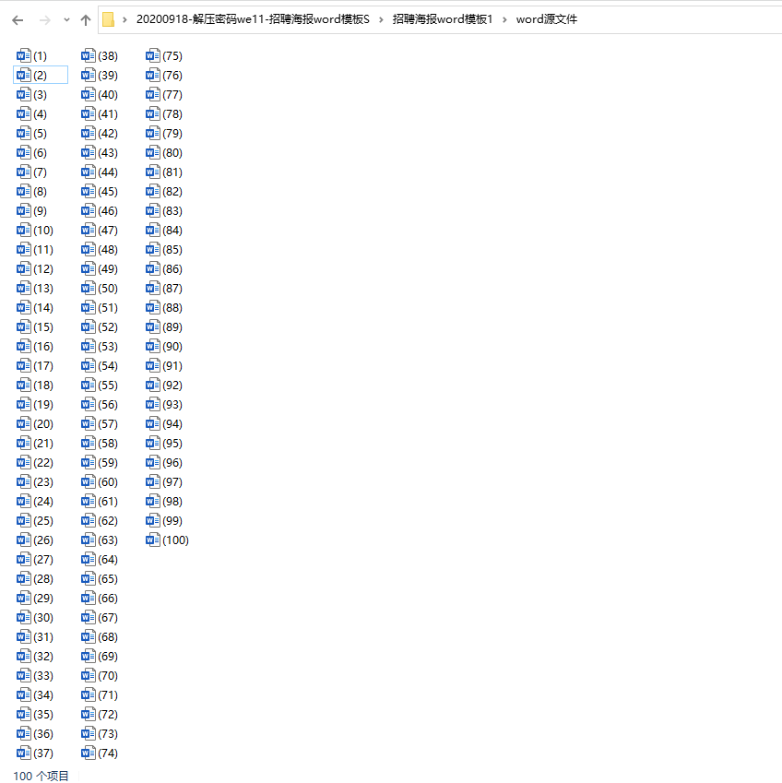Select the Word icon of file (75)
782x783 pixels.
click(153, 55)
